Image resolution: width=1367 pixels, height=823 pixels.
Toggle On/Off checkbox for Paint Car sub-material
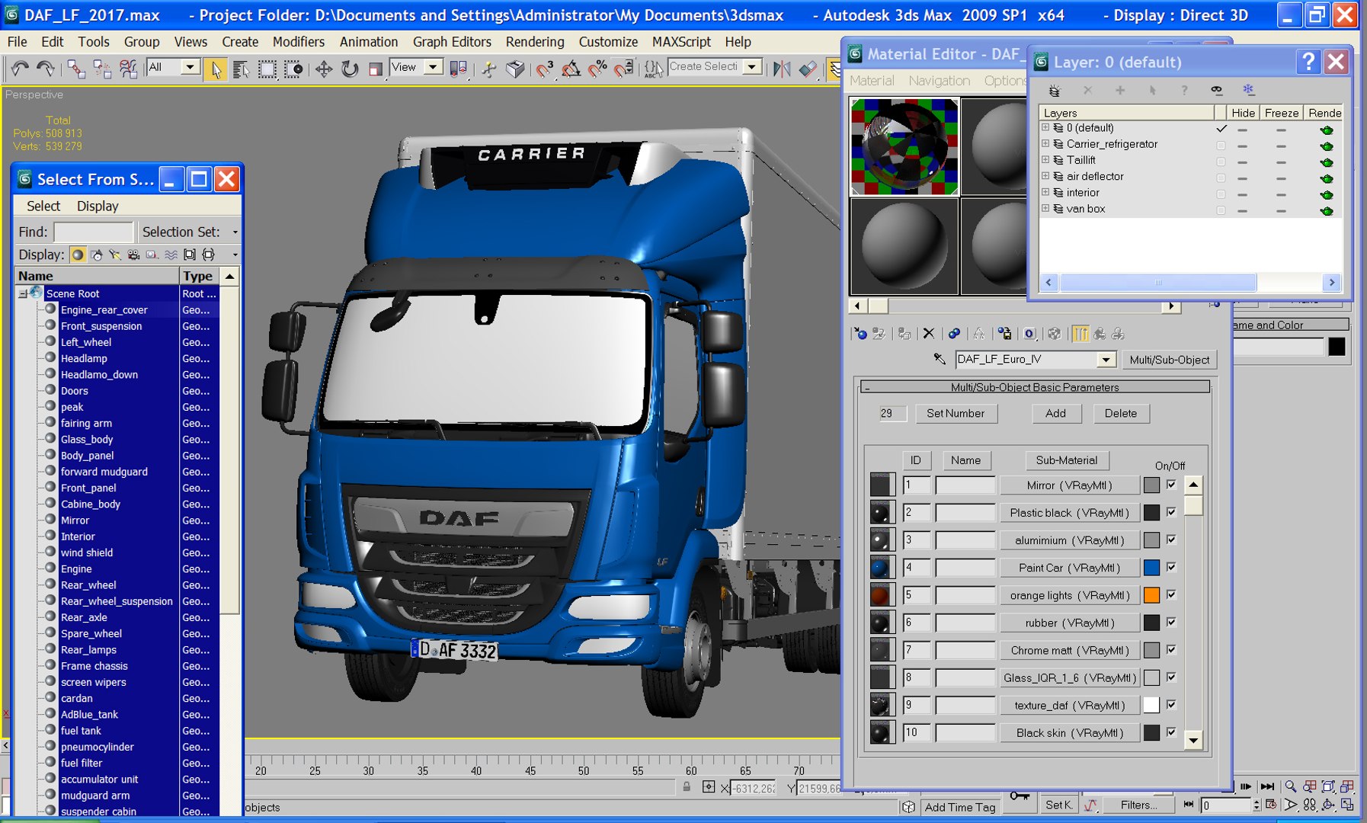click(x=1171, y=567)
